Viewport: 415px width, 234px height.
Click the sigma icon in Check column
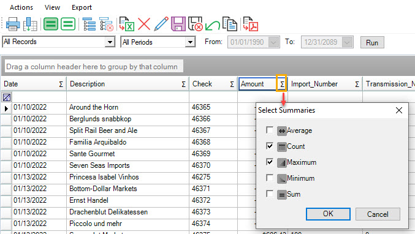click(232, 84)
